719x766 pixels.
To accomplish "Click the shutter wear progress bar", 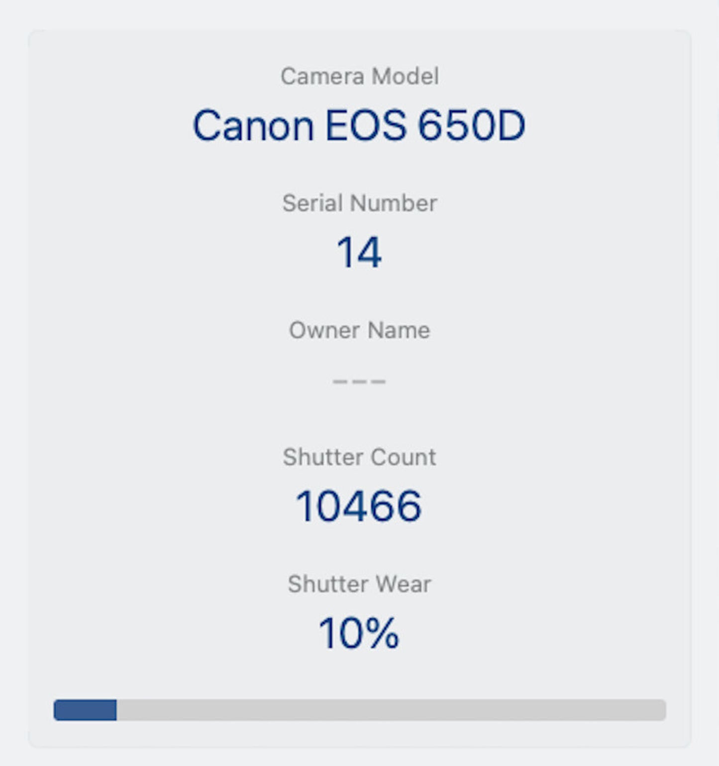I will [x=359, y=712].
